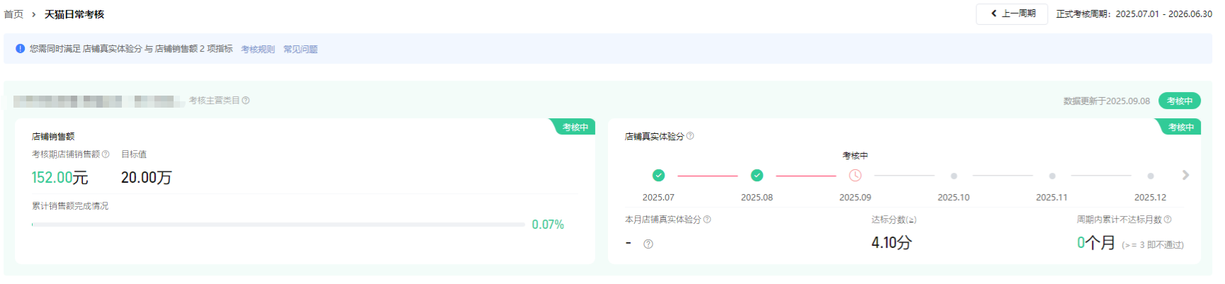Click the help icon beside 店铺真实体验分 title
1225x284 pixels.
690,136
